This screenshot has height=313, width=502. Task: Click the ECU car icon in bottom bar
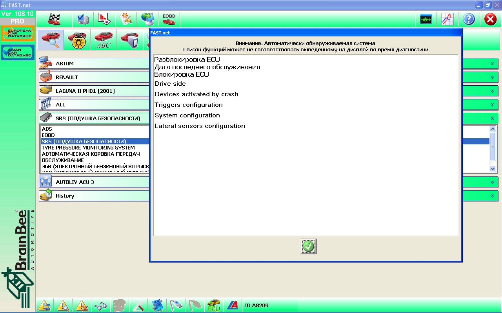214,305
